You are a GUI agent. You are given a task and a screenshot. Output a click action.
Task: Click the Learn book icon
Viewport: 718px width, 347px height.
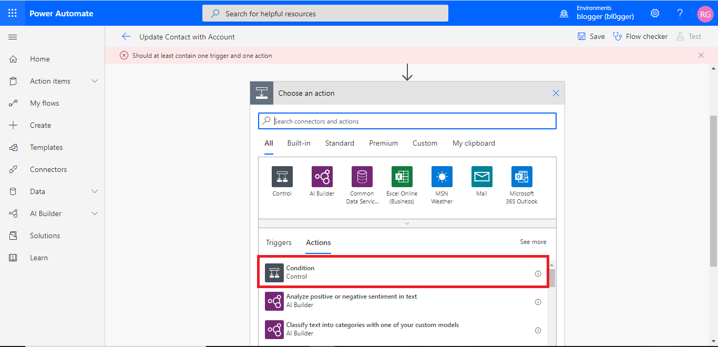click(x=13, y=258)
